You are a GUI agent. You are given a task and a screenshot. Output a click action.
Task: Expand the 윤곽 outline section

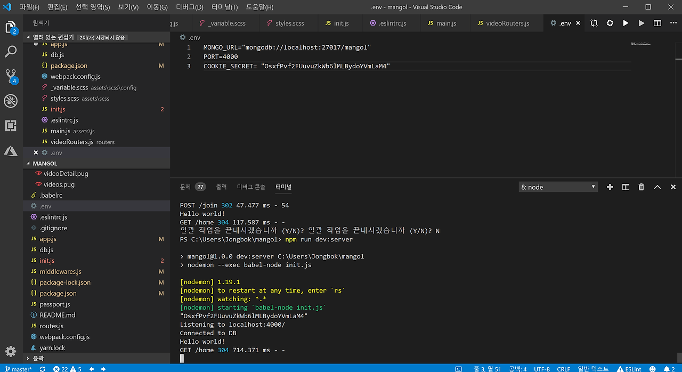click(38, 359)
